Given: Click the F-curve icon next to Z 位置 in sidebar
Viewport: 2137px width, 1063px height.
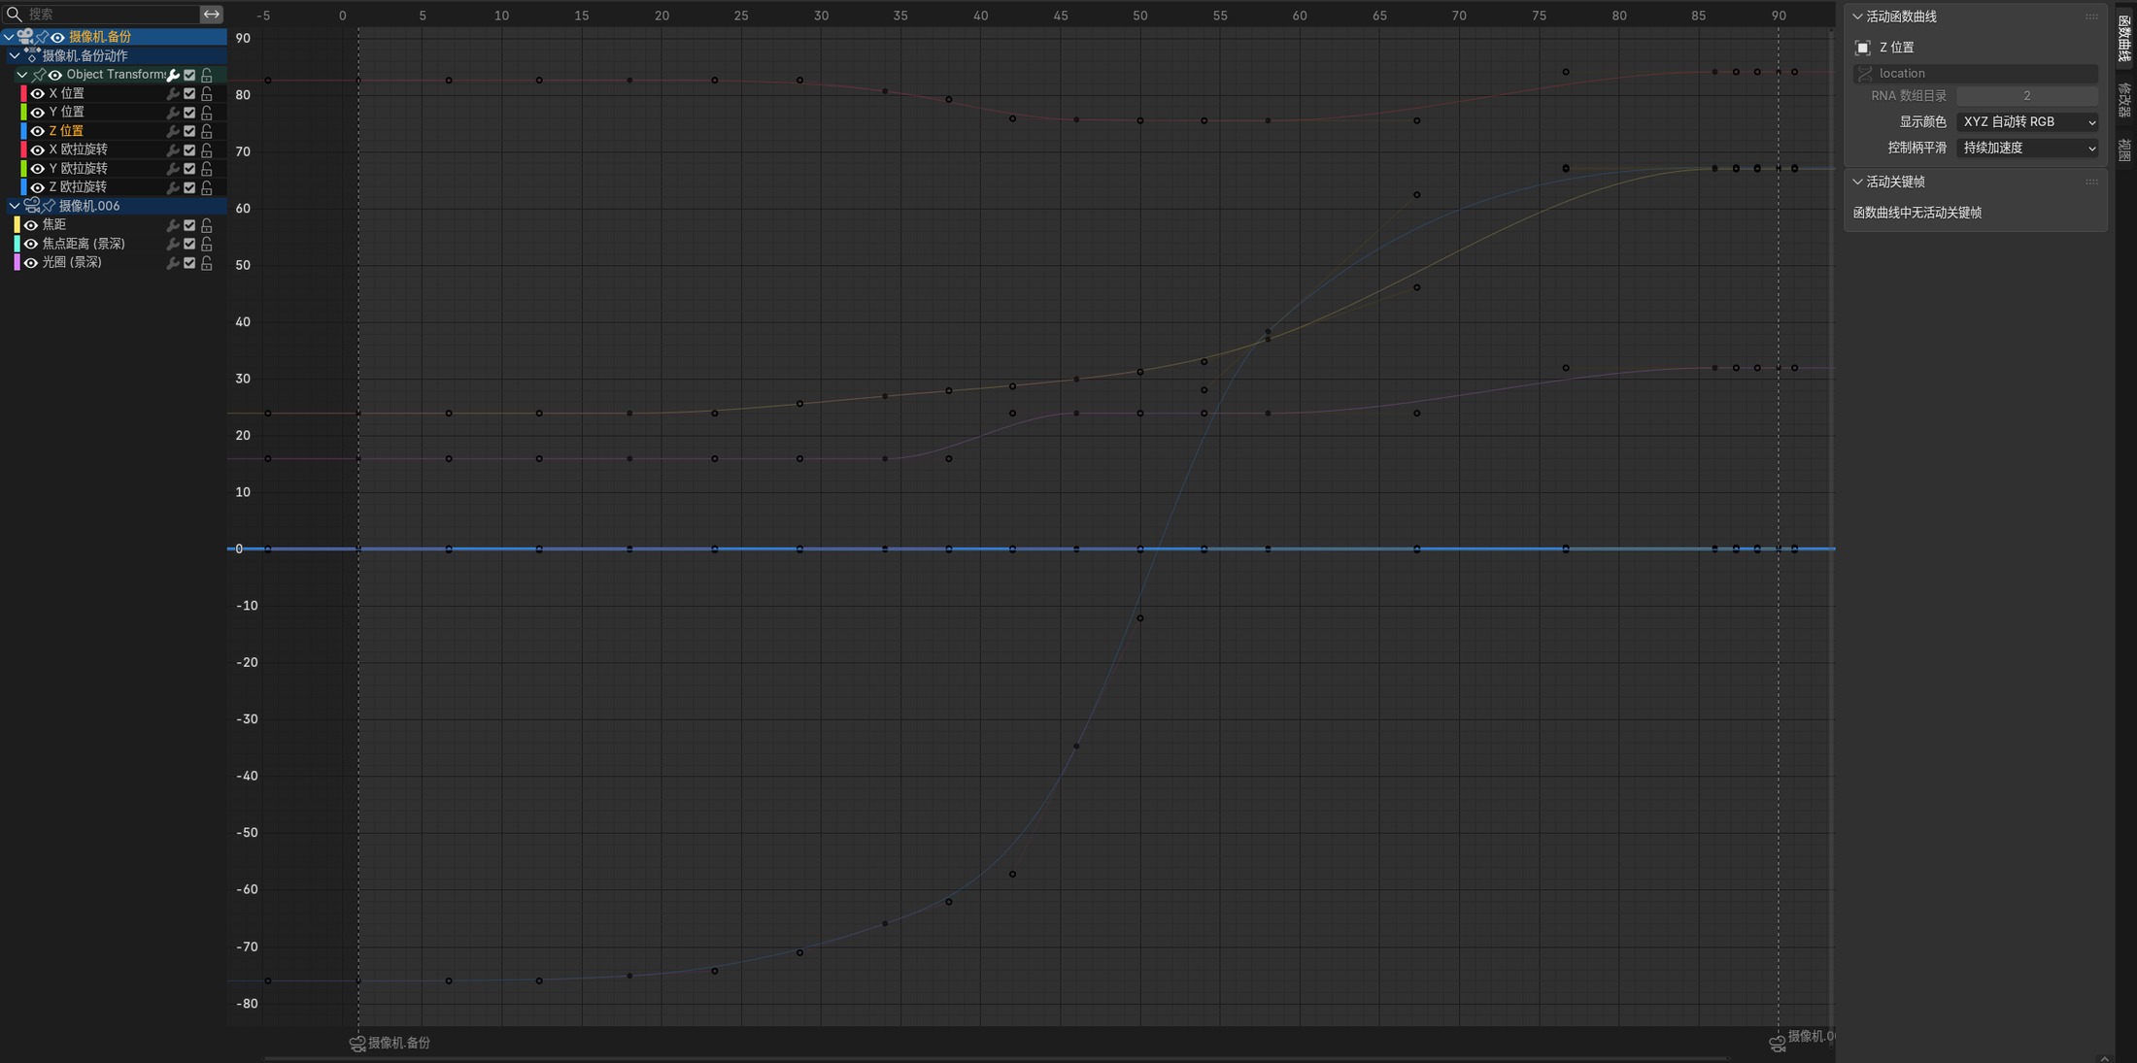Looking at the screenshot, I should (x=1862, y=48).
